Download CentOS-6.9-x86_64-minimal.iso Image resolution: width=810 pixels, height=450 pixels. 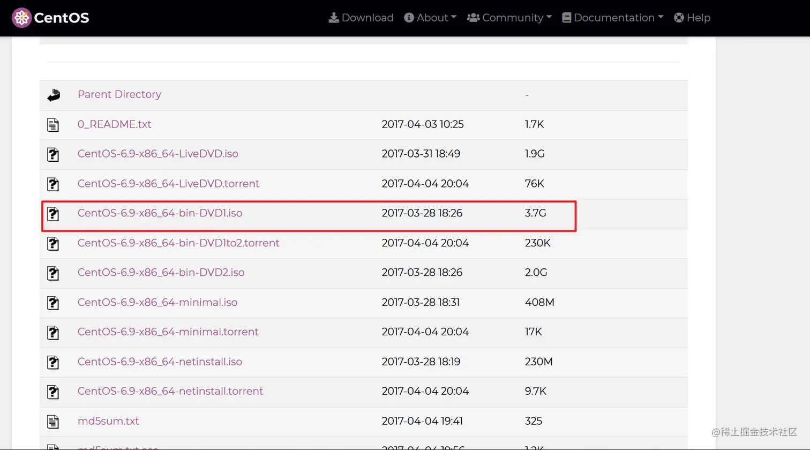pyautogui.click(x=157, y=303)
